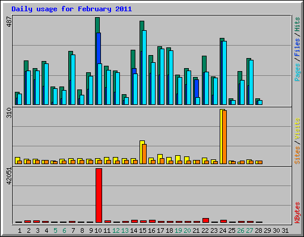Click the blue files bar for day 21
Screen dimensions: 304x237
pyautogui.click(x=197, y=88)
